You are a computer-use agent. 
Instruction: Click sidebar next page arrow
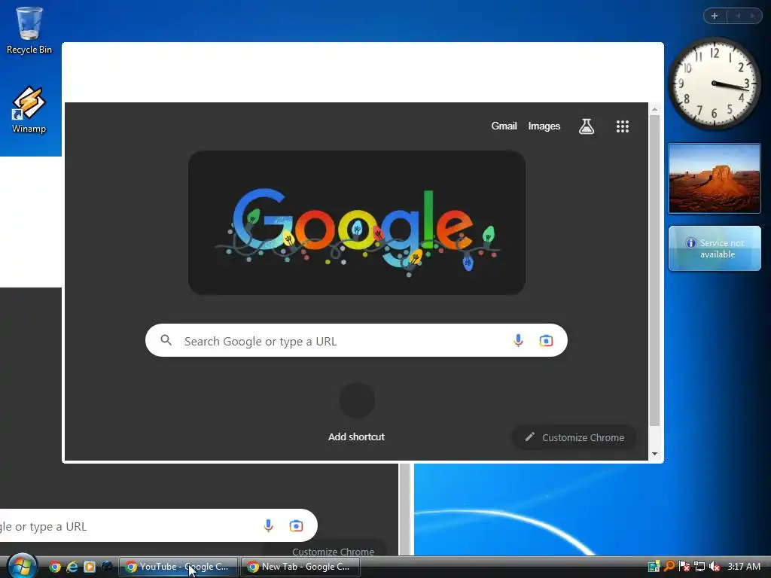[752, 16]
